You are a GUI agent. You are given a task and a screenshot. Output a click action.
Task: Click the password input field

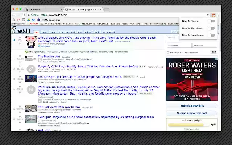(x=204, y=46)
